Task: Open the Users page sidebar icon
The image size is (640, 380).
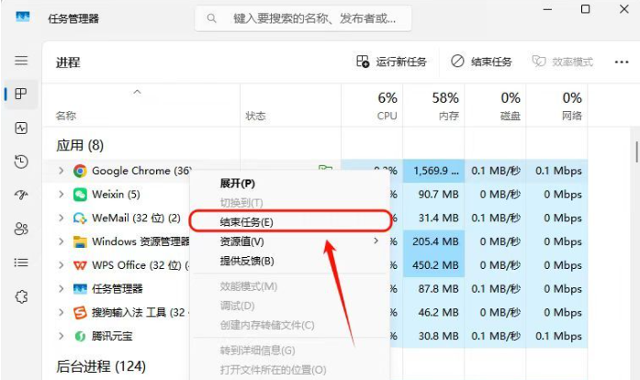Action: (x=21, y=229)
